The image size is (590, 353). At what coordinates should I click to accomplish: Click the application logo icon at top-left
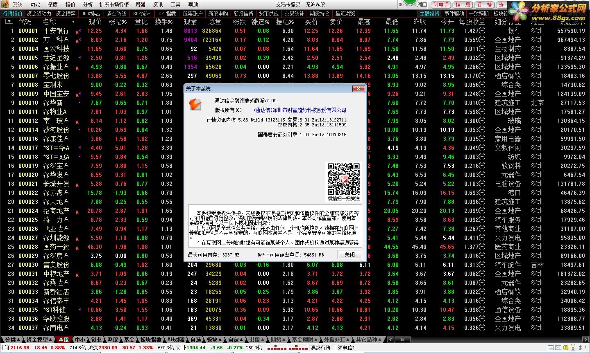5,4
